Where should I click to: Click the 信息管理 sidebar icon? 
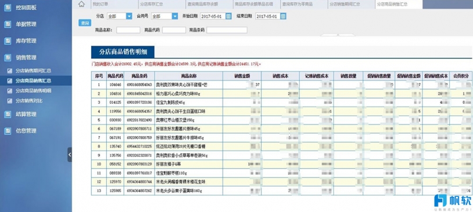8,131
